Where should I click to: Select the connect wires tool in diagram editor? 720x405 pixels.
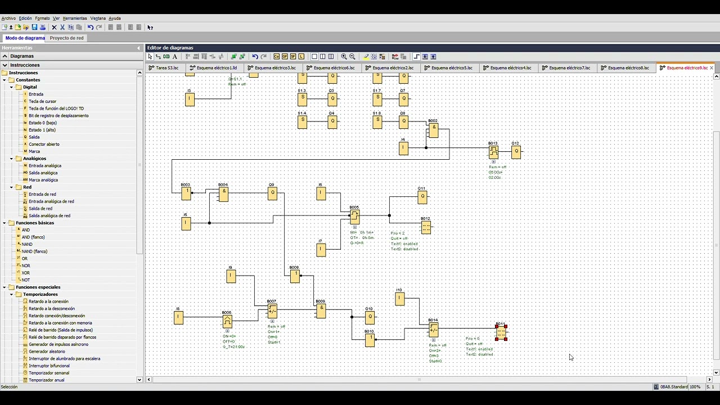coord(158,56)
